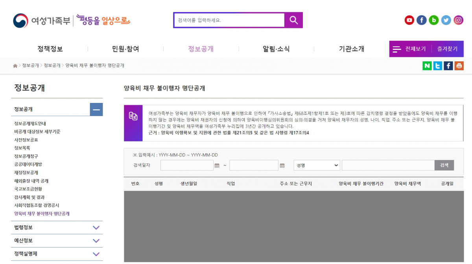Click the Twitter bird icon in header
Screen dimensions: 472x264
click(446, 20)
